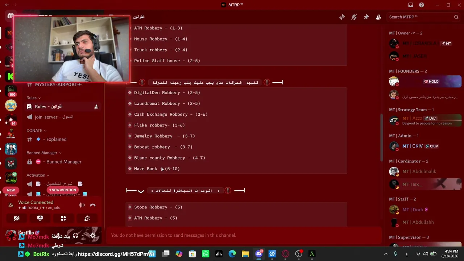Screen dimensions: 464x261
Task: Open Copilot from the taskbar
Action: (179, 254)
